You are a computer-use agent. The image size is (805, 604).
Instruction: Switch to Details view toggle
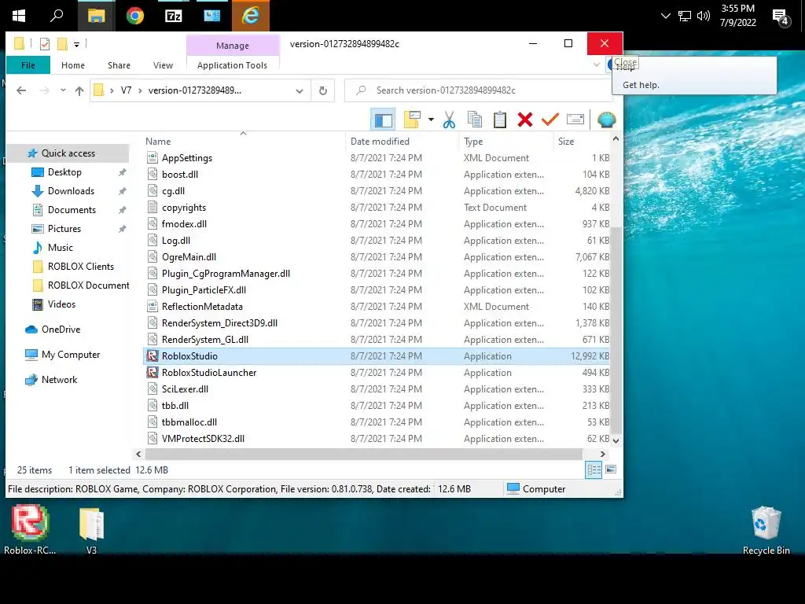tap(594, 470)
